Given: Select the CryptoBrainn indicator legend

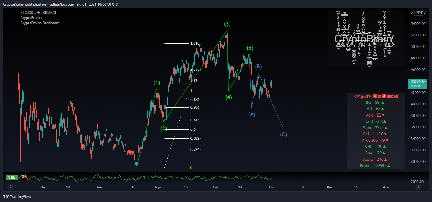Looking at the screenshot, I should click(31, 18).
